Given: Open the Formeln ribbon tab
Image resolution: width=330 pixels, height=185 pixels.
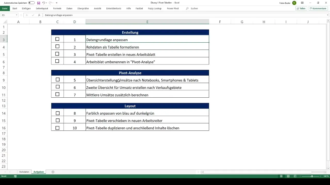Looking at the screenshot, I should point(57,8).
